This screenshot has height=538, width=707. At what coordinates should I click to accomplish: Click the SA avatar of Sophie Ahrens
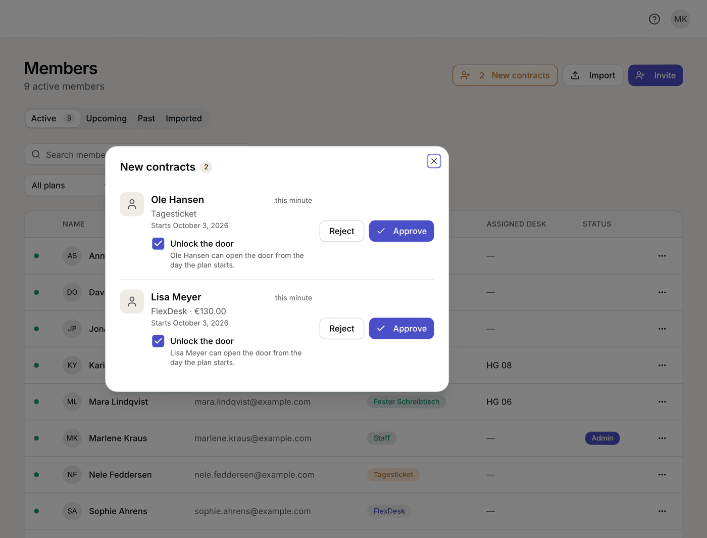coord(72,511)
